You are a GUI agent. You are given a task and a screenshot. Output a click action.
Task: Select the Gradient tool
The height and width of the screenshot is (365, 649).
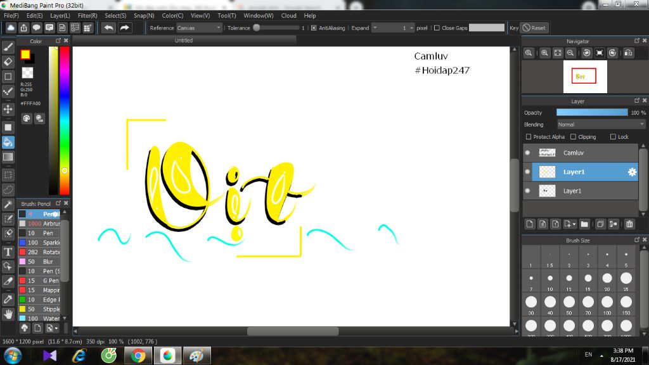(8, 157)
